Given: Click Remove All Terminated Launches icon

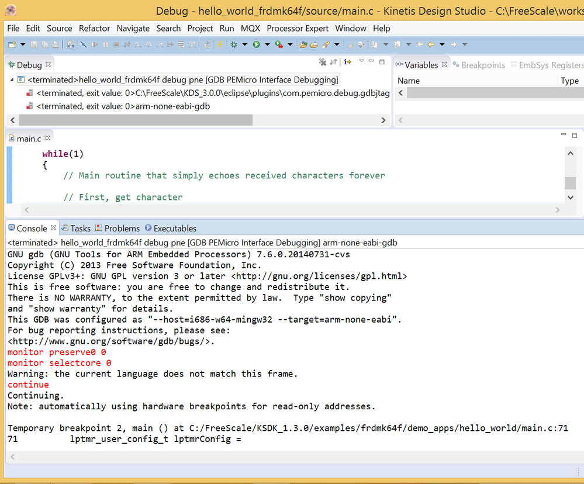Looking at the screenshot, I should (x=323, y=62).
